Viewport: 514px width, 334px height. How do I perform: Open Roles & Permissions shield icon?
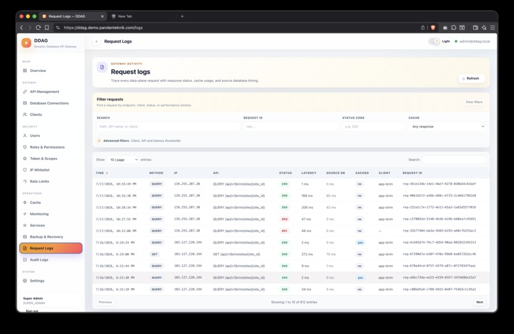(x=25, y=147)
